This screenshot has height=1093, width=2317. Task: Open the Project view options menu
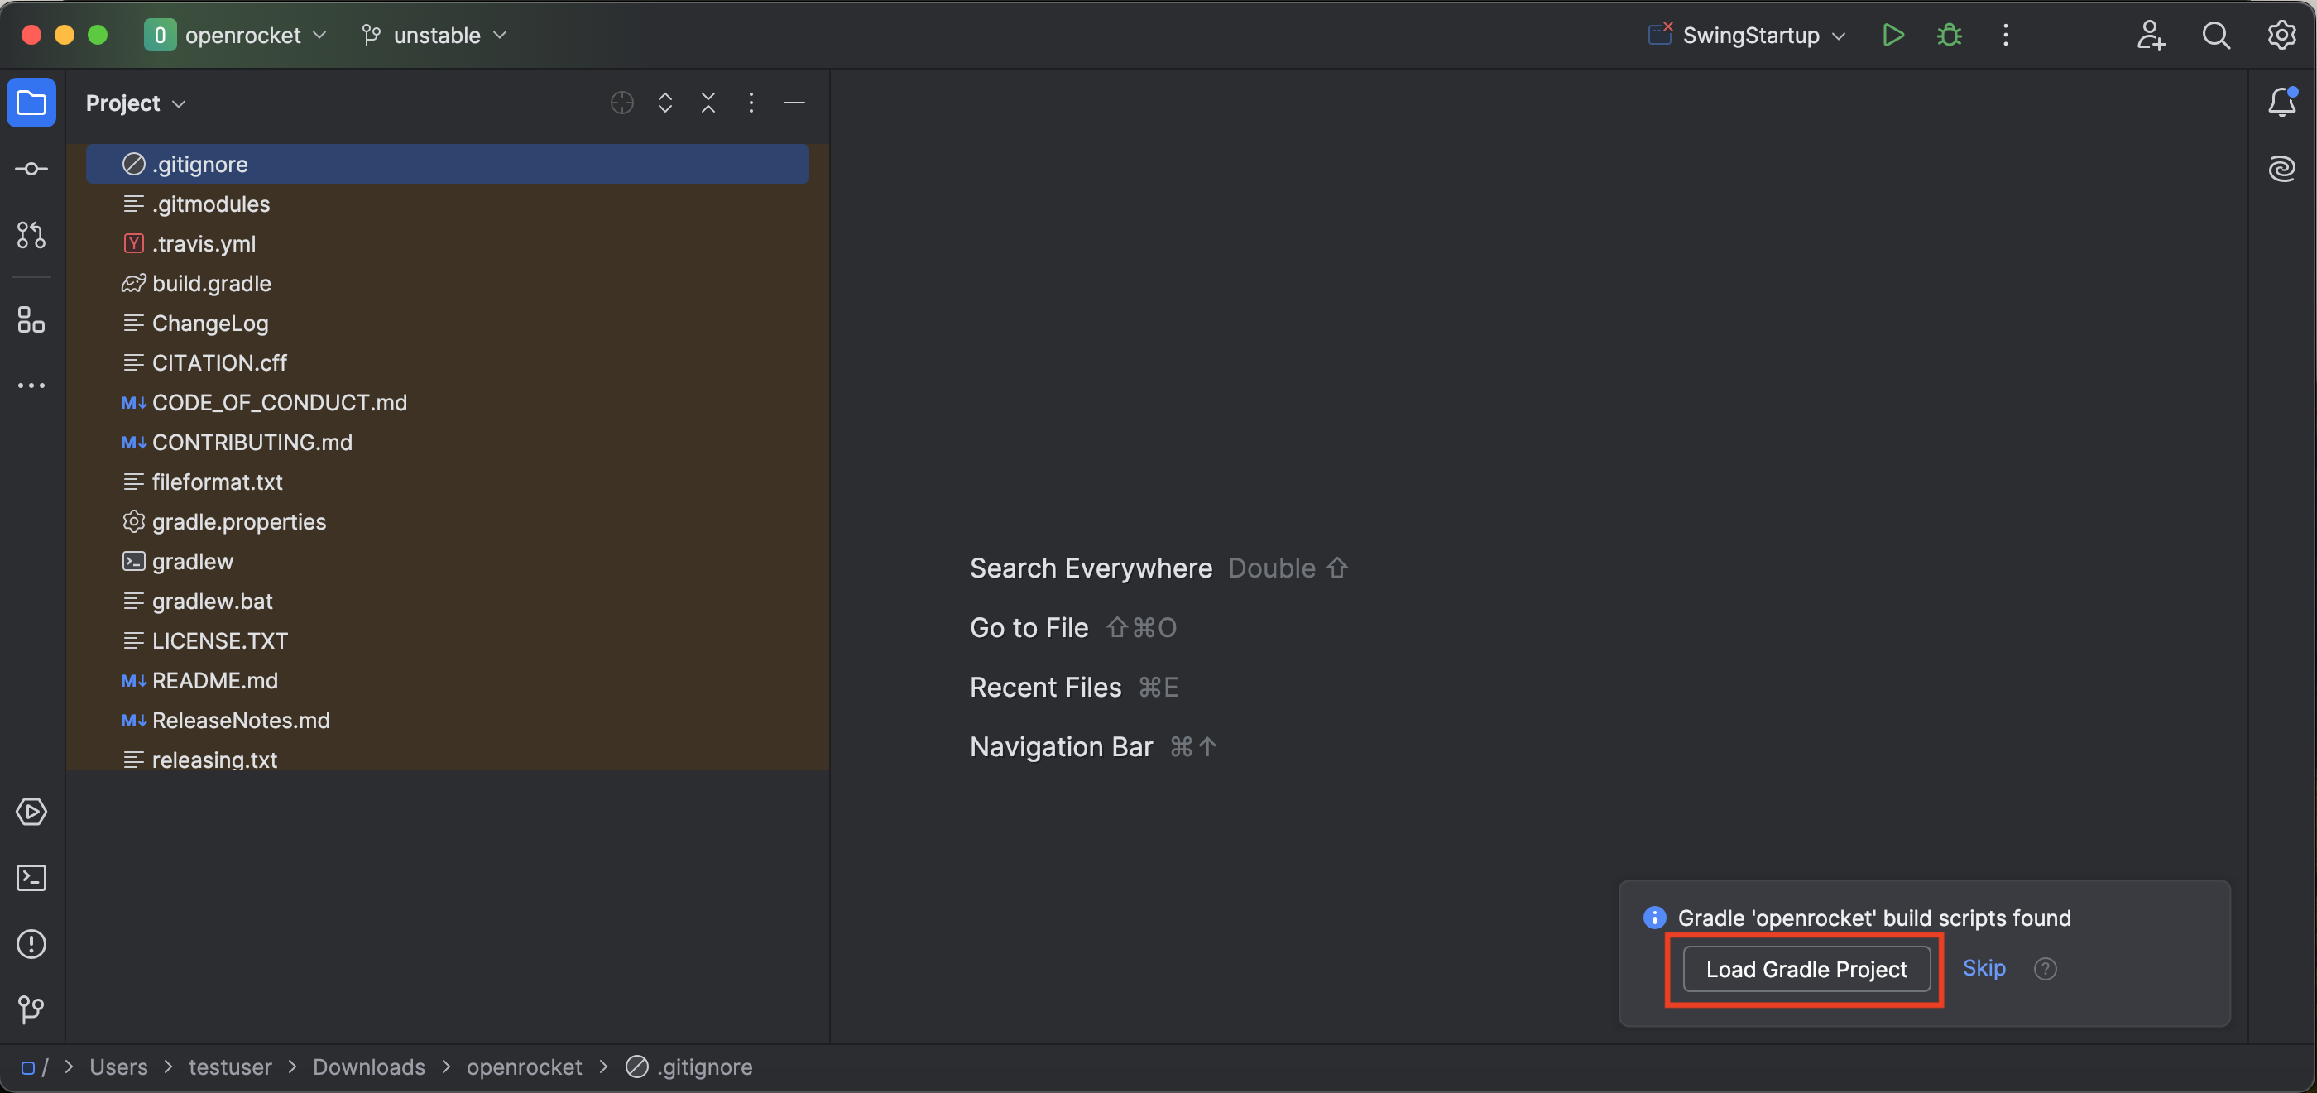pyautogui.click(x=751, y=103)
